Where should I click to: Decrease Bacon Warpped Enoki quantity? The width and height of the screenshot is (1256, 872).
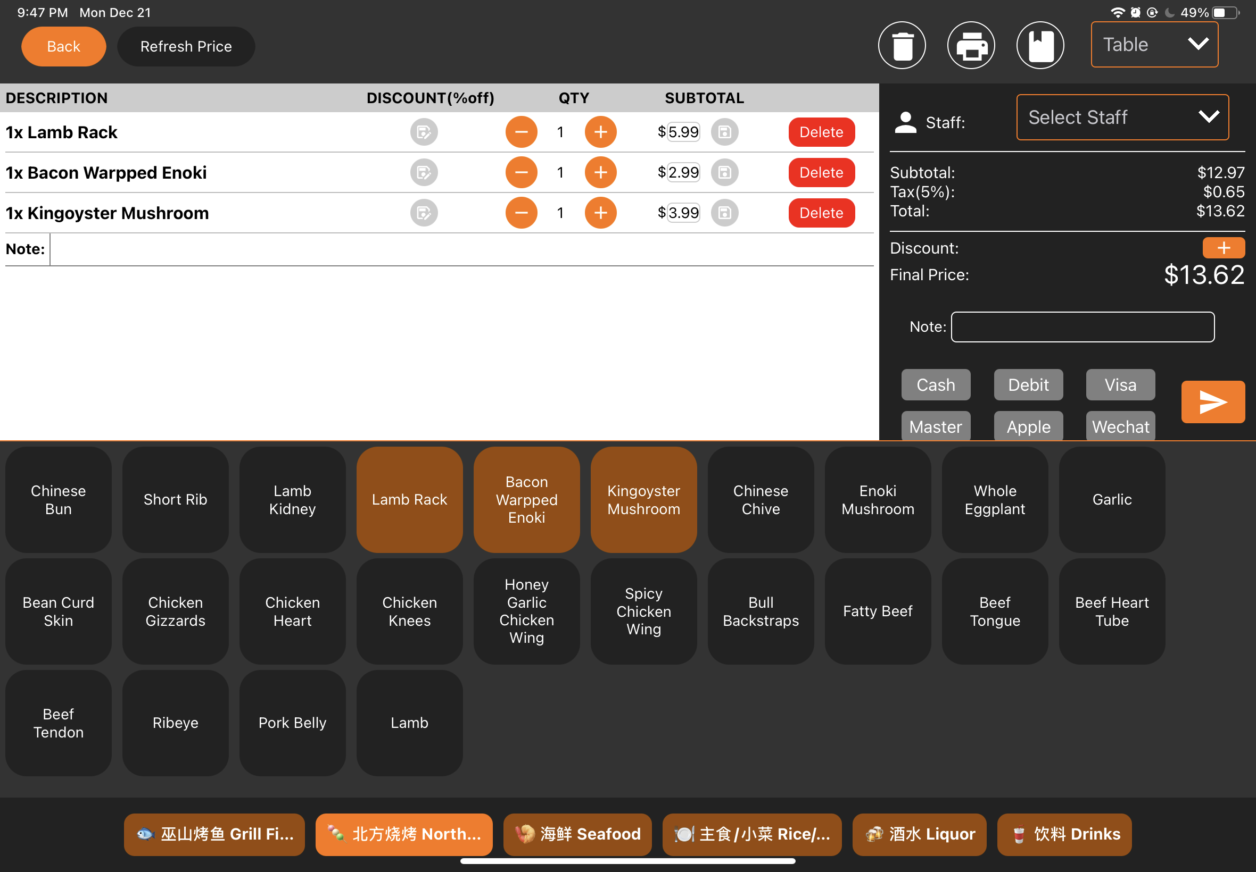pos(521,172)
